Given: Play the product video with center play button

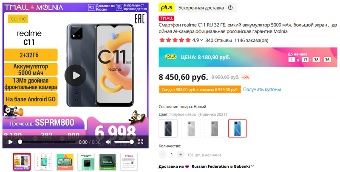Looking at the screenshot, I should coord(76,75).
